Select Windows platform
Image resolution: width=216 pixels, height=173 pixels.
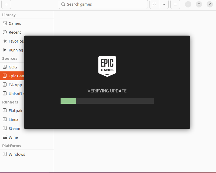click(27, 154)
